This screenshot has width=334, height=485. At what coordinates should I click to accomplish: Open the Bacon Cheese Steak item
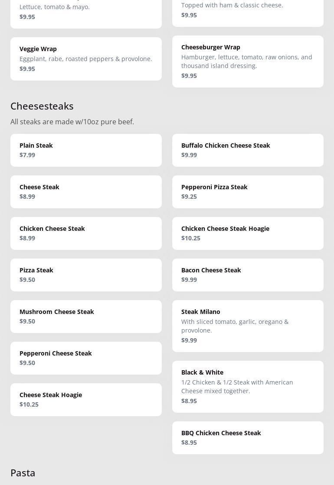click(248, 275)
